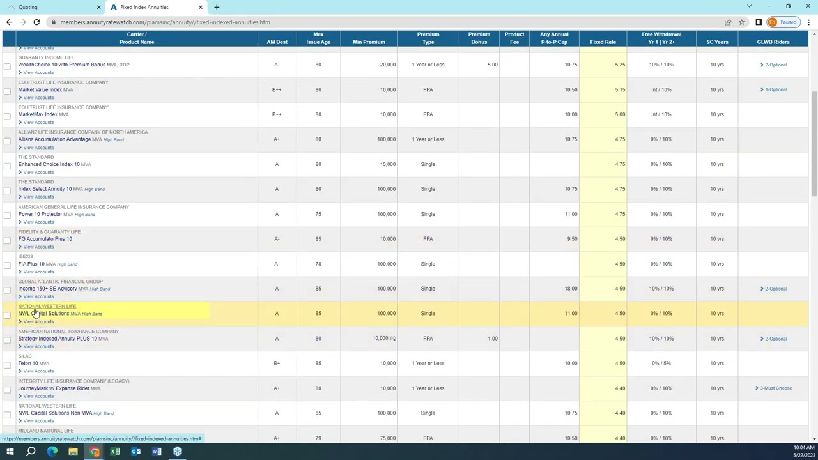
Task: Click the share page icon in address bar
Action: pyautogui.click(x=728, y=22)
